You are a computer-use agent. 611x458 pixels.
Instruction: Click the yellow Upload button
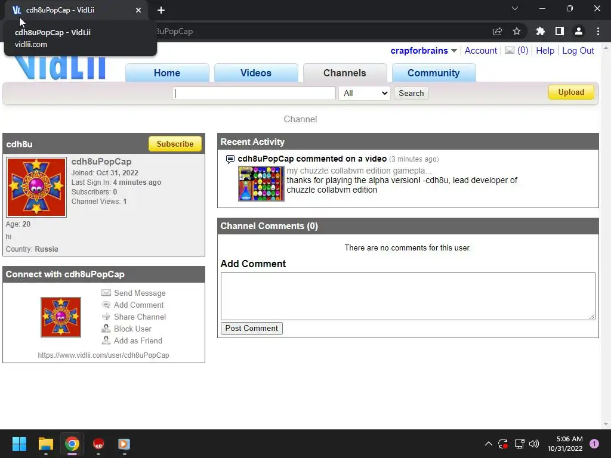click(x=571, y=92)
